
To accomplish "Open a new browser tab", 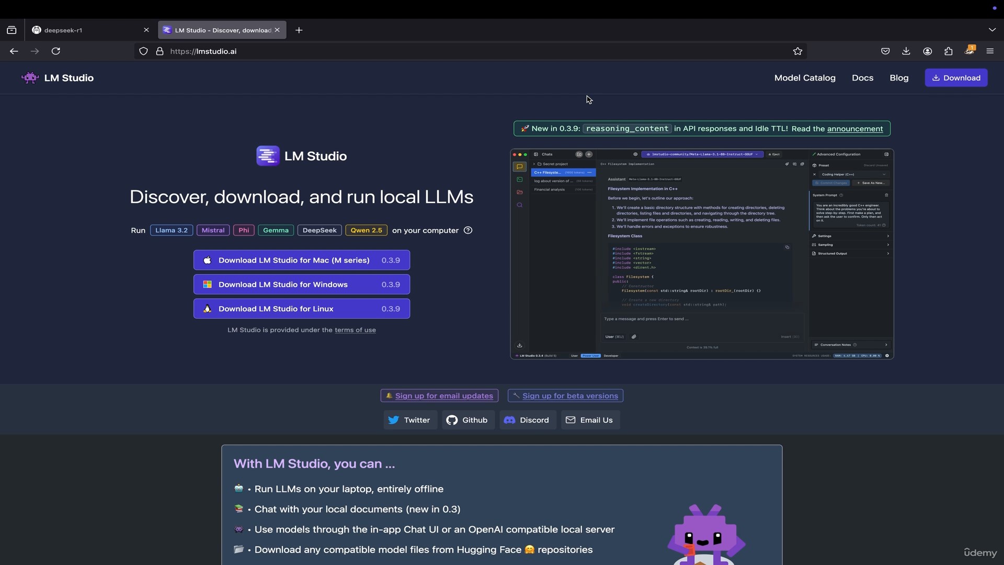I will [x=299, y=30].
